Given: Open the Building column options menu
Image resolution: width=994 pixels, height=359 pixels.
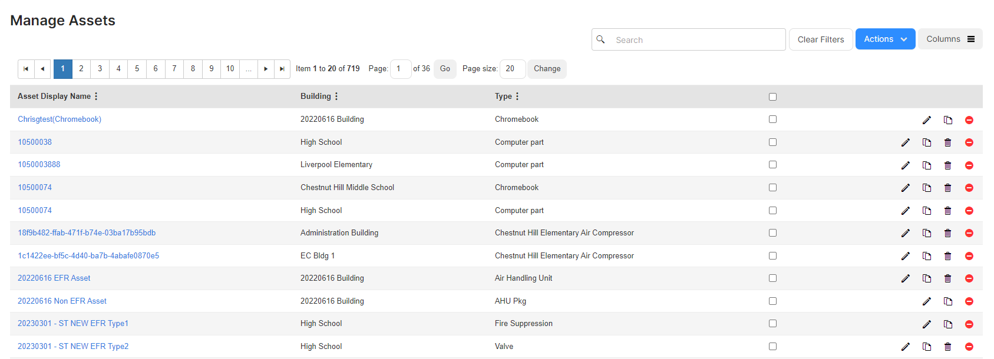Looking at the screenshot, I should coord(336,97).
